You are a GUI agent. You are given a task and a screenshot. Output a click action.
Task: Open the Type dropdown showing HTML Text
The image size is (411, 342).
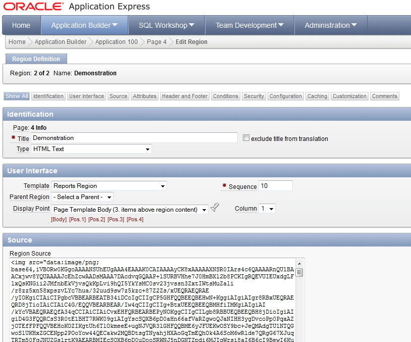[91, 149]
